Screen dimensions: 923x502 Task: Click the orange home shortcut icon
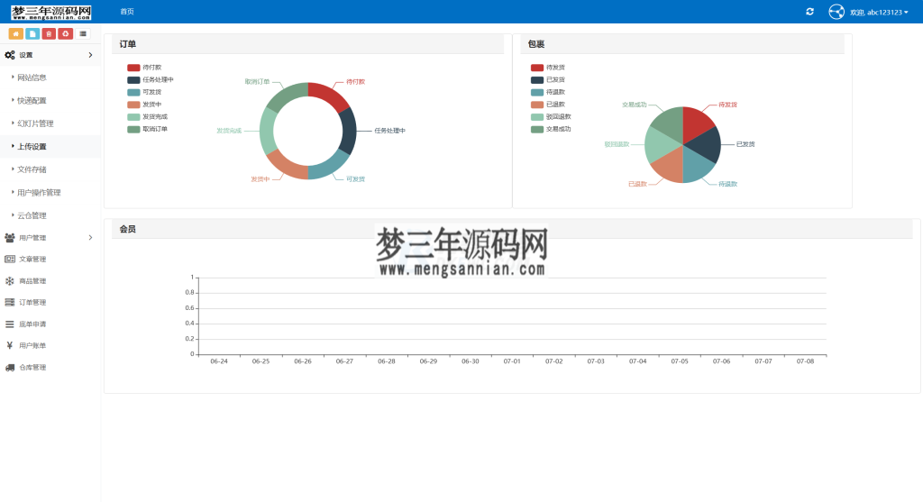tap(16, 33)
